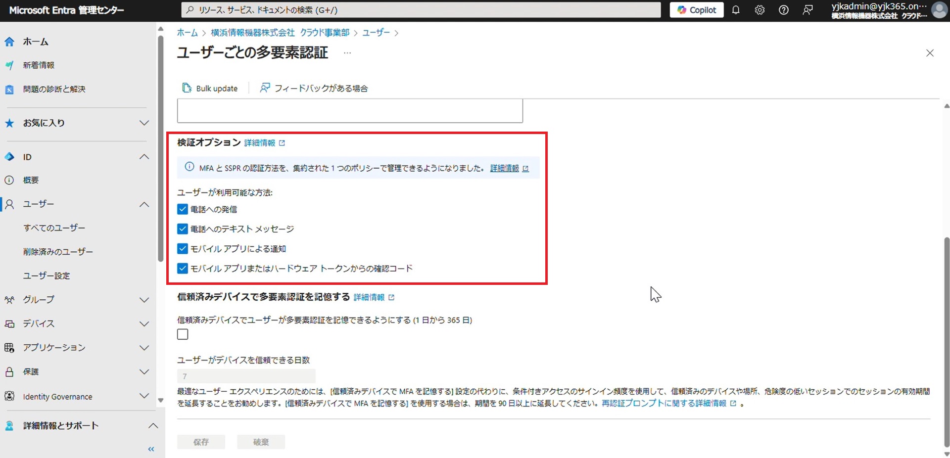Image resolution: width=950 pixels, height=458 pixels.
Task: Enable remember MFA on trusted devices checkbox
Action: click(x=183, y=334)
